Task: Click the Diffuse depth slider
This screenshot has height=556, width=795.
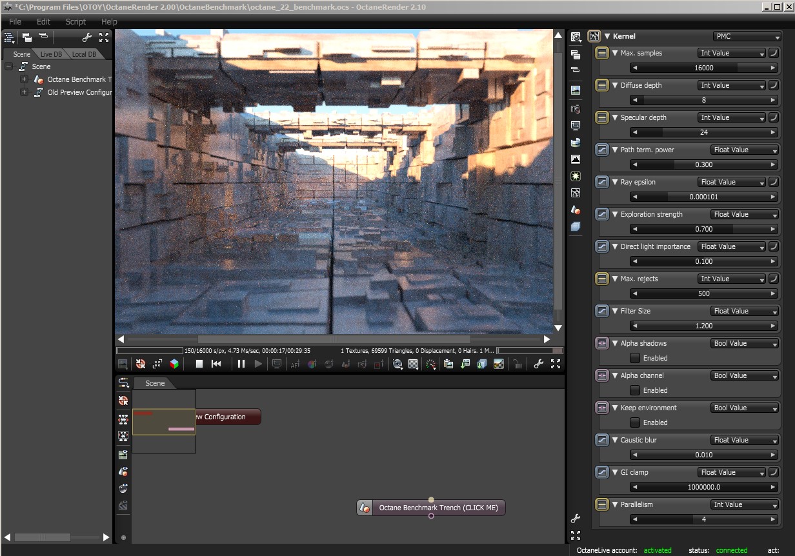Action: pos(703,100)
